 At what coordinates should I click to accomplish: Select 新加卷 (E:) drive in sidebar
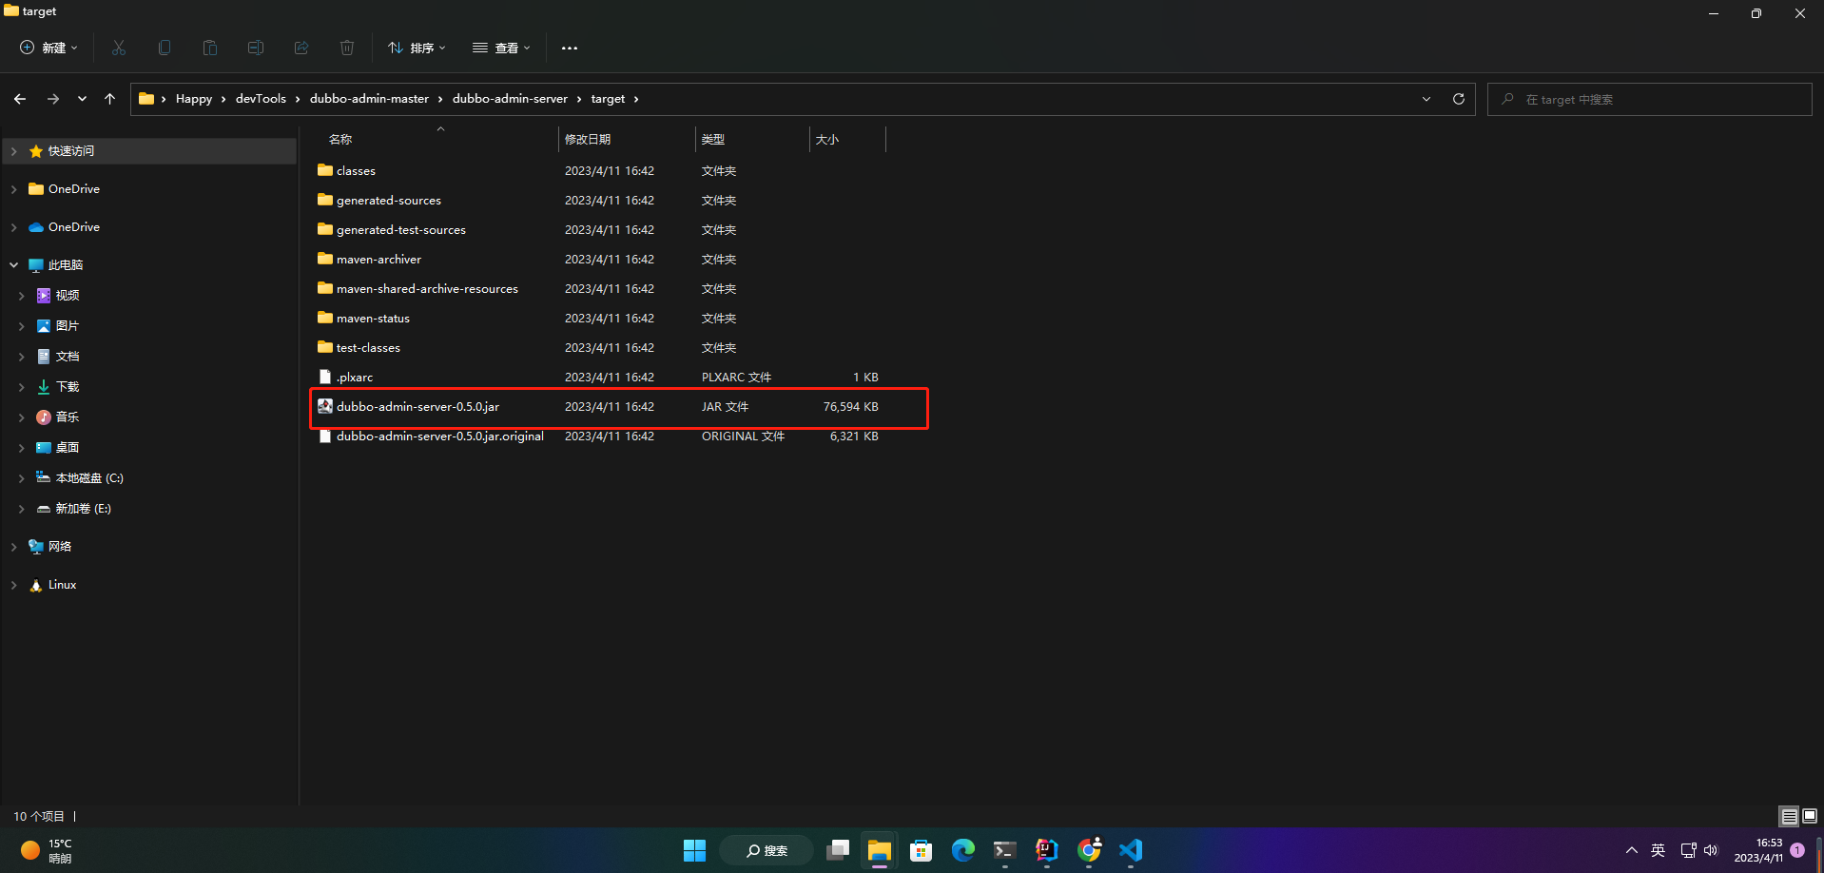click(x=84, y=509)
